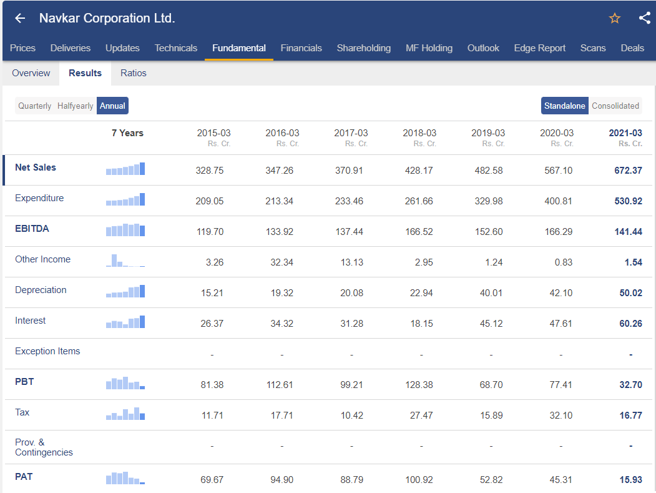Select the Fundamental tab
656x493 pixels.
[x=239, y=47]
